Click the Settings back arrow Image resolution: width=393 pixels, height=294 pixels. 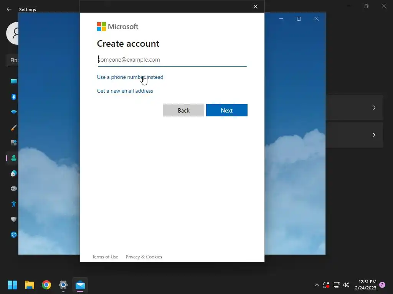[9, 9]
